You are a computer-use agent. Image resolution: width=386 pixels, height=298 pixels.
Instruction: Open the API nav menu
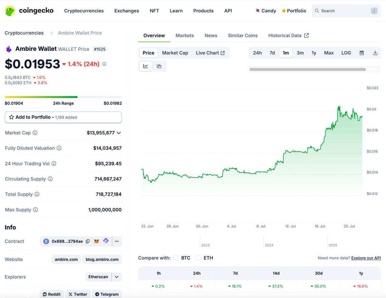[x=228, y=11]
